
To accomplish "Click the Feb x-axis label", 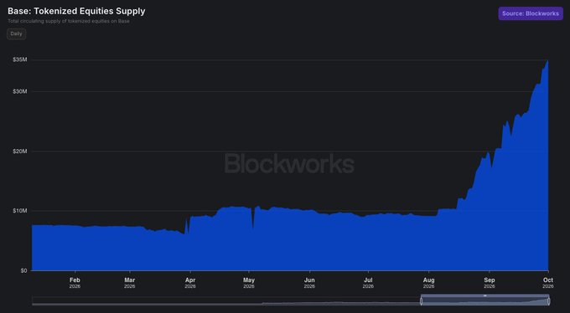I will 75,283.
